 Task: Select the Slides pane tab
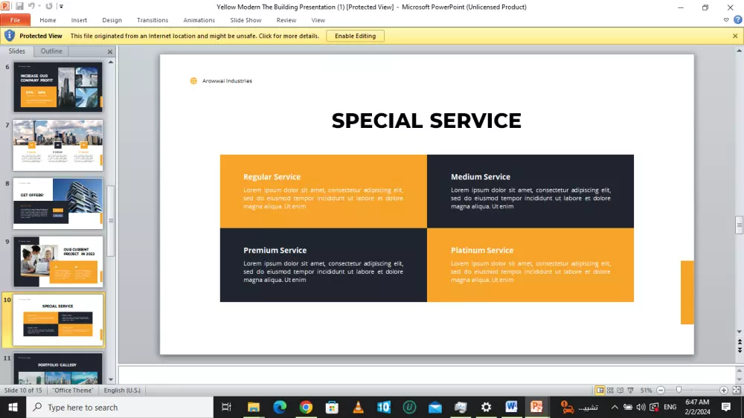pos(16,51)
